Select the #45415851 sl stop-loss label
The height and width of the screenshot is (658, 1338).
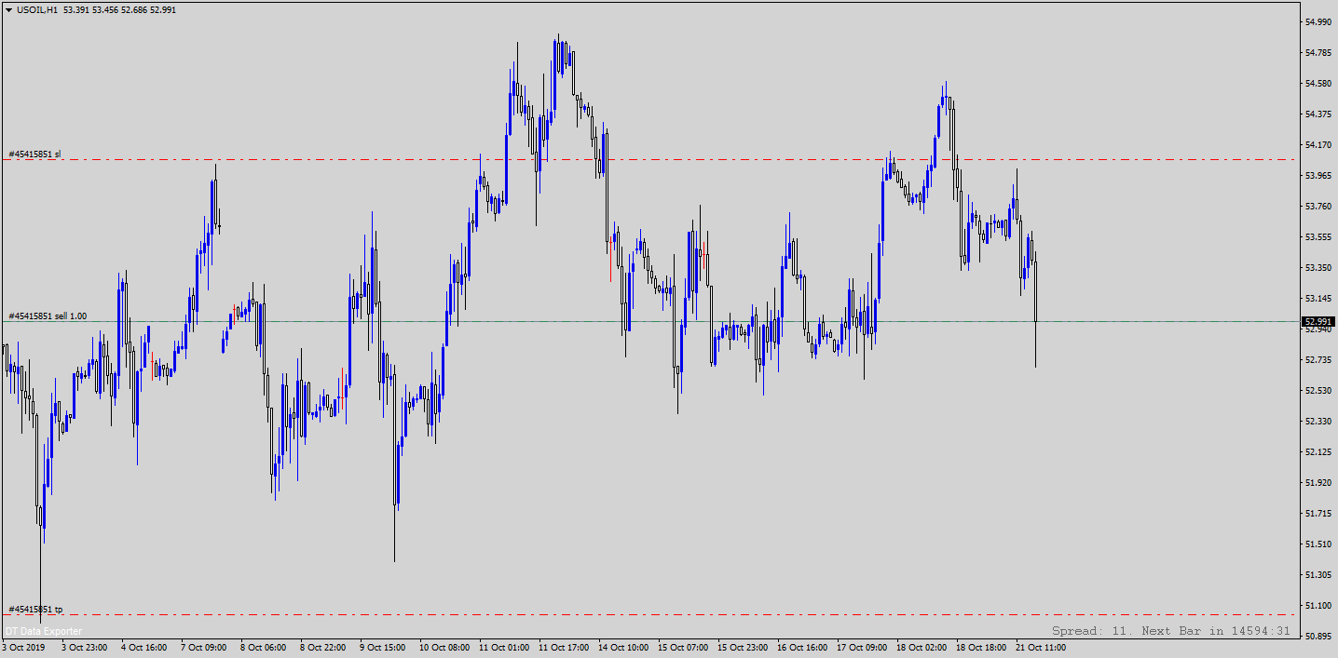click(x=35, y=154)
